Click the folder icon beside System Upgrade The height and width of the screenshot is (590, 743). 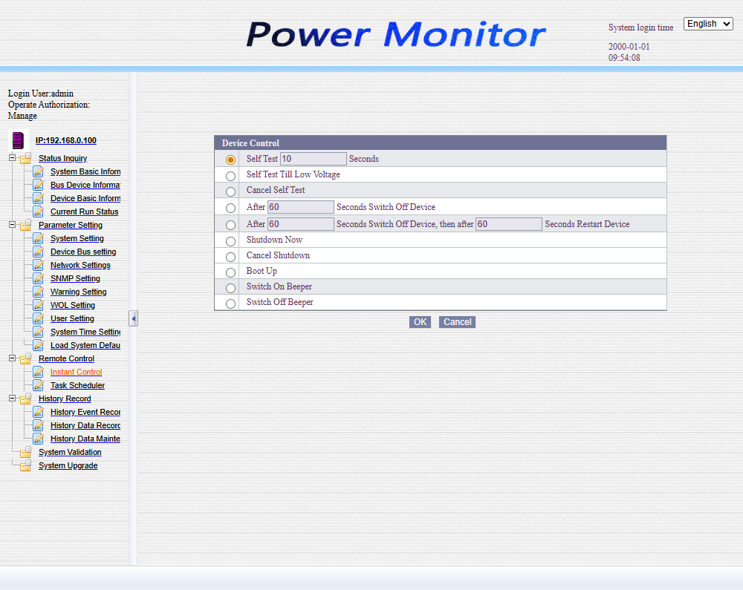[26, 465]
